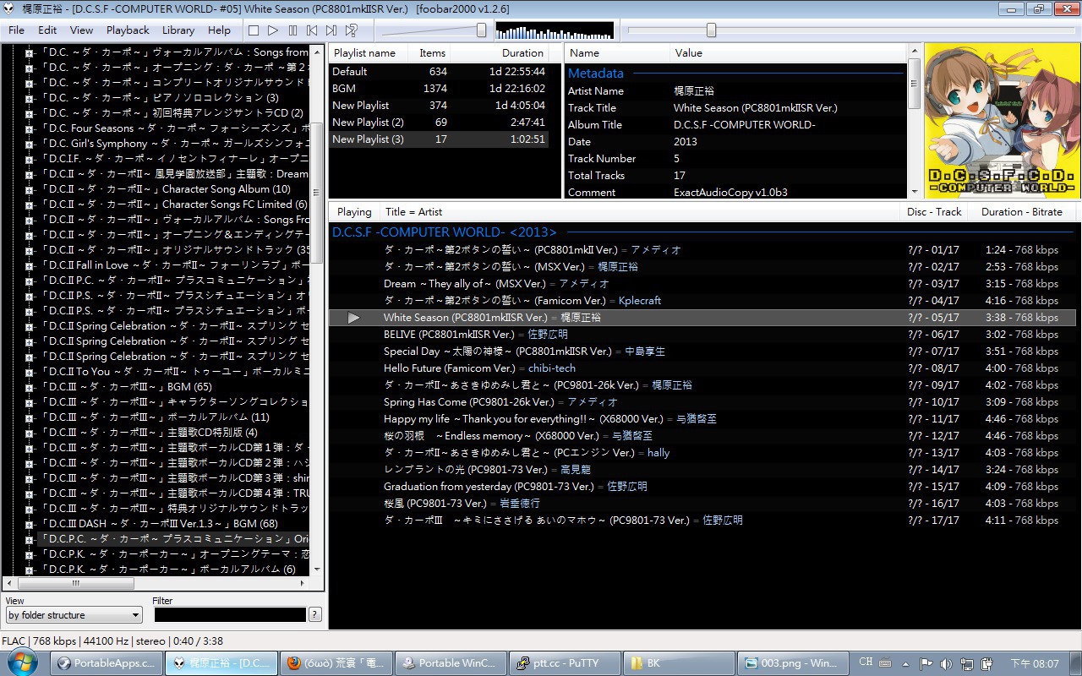Click the seek bar handle
The image size is (1082, 676).
coord(711,30)
